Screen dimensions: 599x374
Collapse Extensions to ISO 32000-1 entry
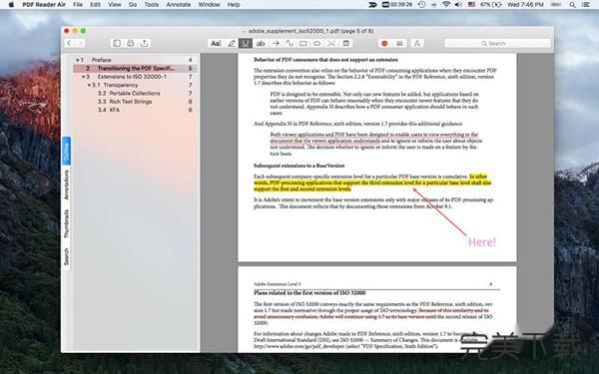[83, 77]
